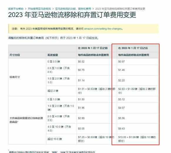Viewport: 171px width, 153px height.
Task: Open the amazon.com/selling-fee-changes link
Action: (103, 29)
